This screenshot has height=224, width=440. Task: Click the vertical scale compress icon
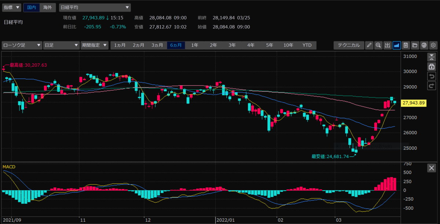coord(431,57)
